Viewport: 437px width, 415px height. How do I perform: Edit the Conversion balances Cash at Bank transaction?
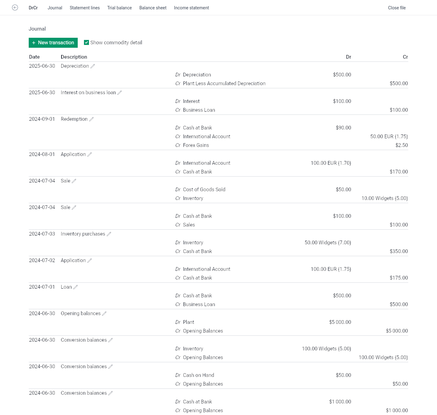coord(110,393)
